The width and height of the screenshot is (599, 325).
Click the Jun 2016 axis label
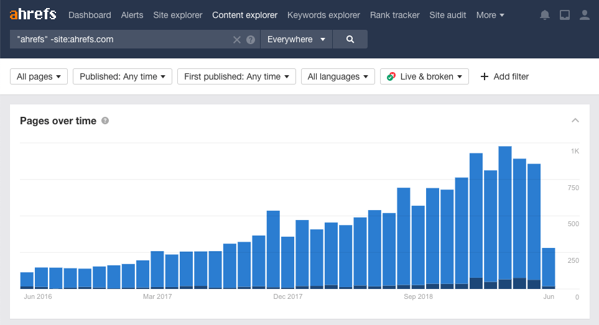[38, 296]
